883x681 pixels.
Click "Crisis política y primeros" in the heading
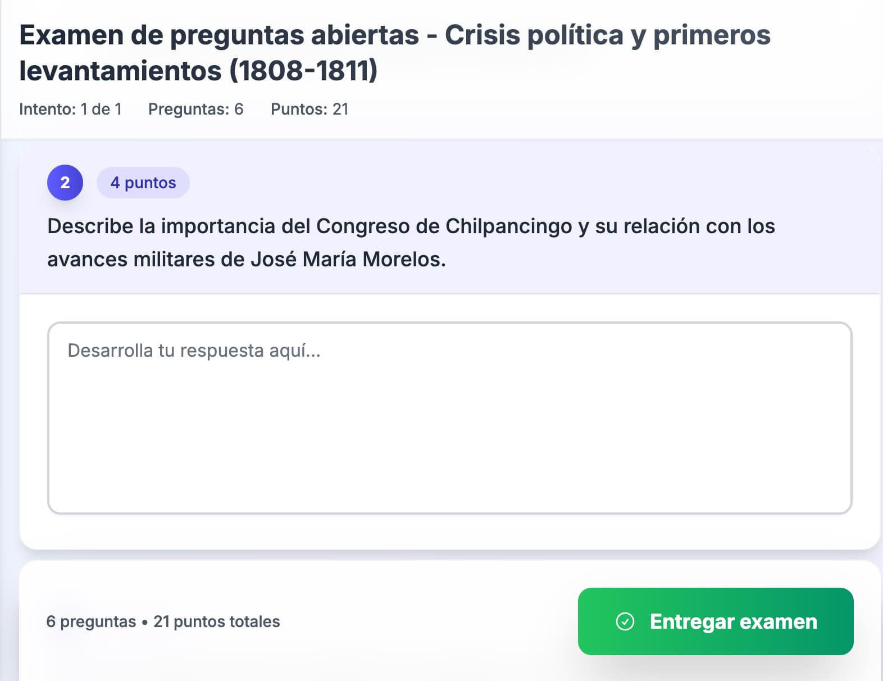(607, 35)
